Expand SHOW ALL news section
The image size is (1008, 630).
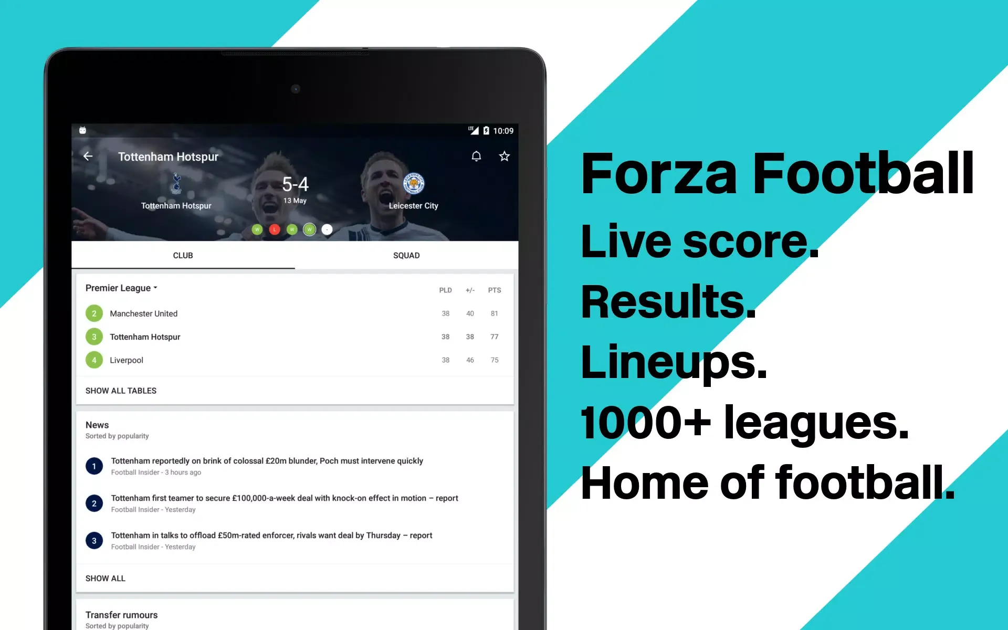[104, 579]
